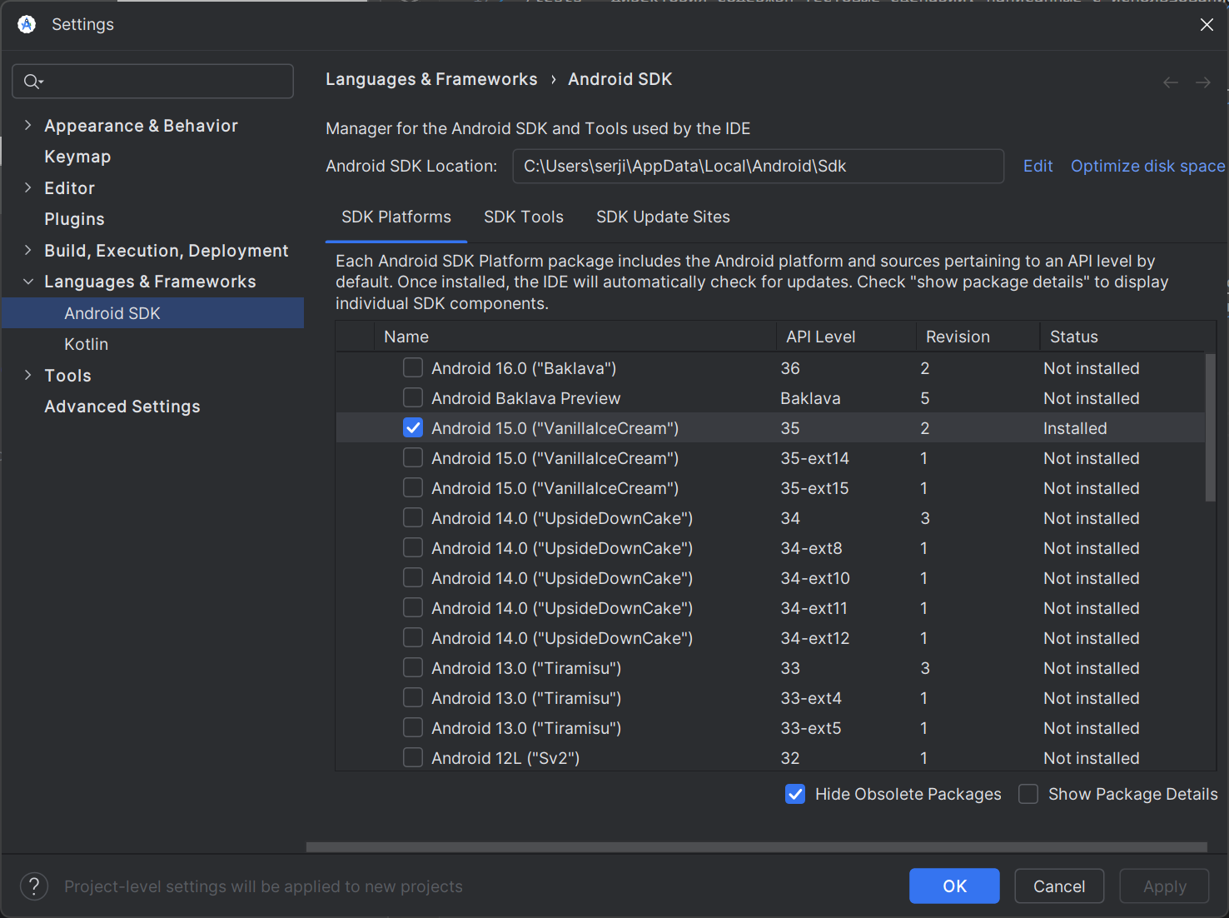Image resolution: width=1229 pixels, height=918 pixels.
Task: Collapse the Languages & Frameworks section
Action: pos(28,282)
